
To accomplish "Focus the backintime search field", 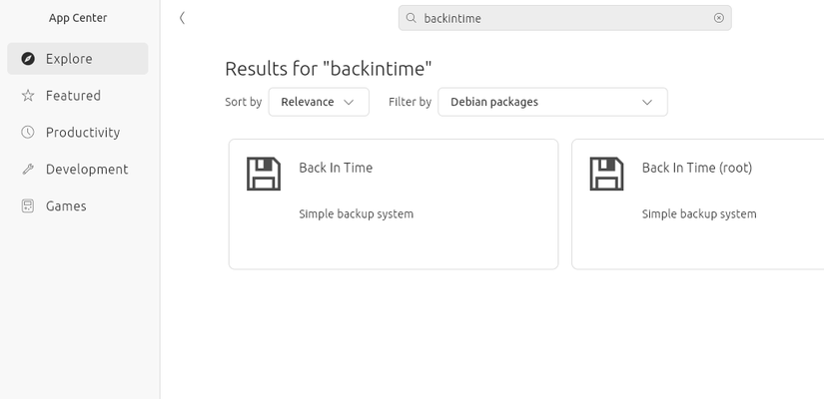I will [559, 18].
